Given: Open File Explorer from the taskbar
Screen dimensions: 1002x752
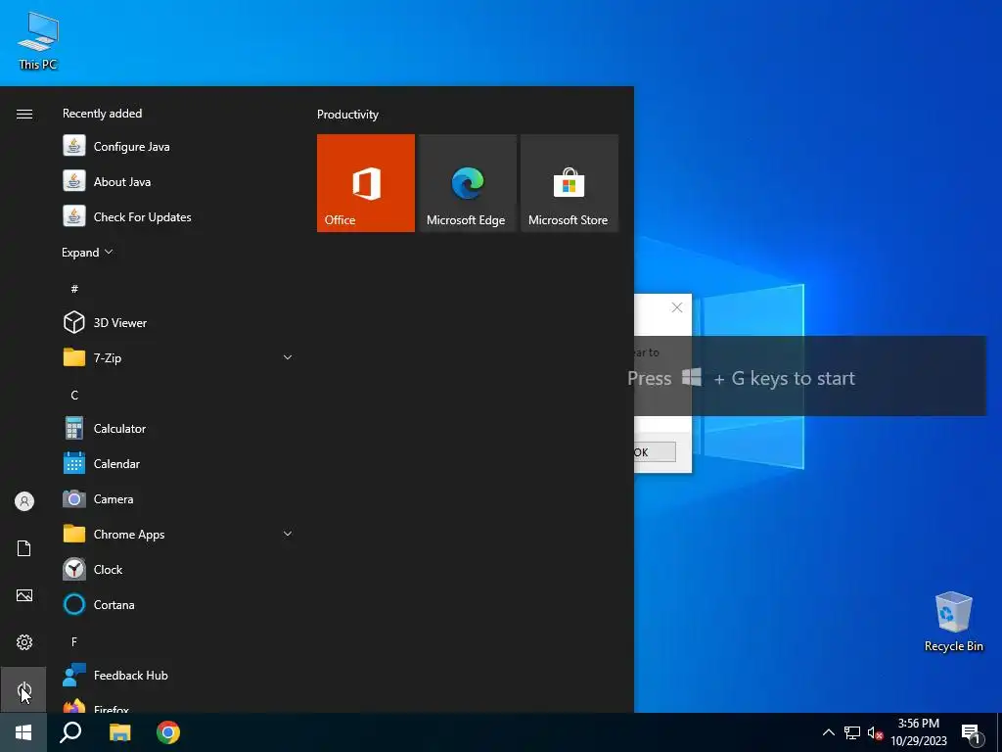Looking at the screenshot, I should [x=119, y=732].
